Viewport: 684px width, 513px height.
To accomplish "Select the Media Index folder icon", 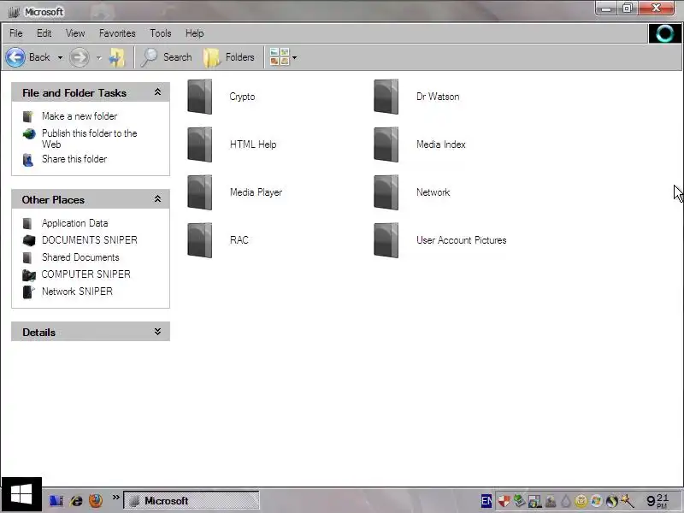I will pos(386,144).
